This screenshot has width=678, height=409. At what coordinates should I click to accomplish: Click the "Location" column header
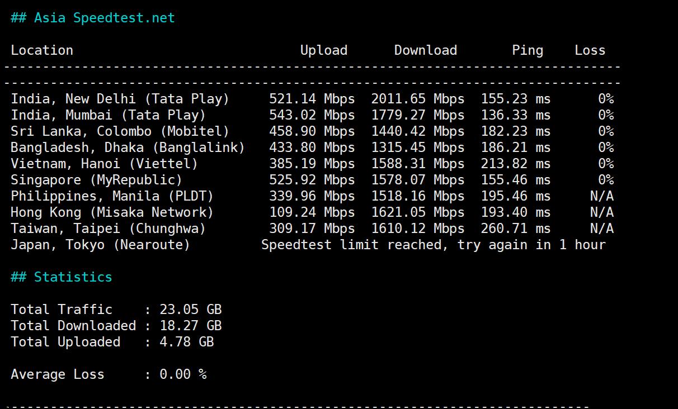(42, 50)
